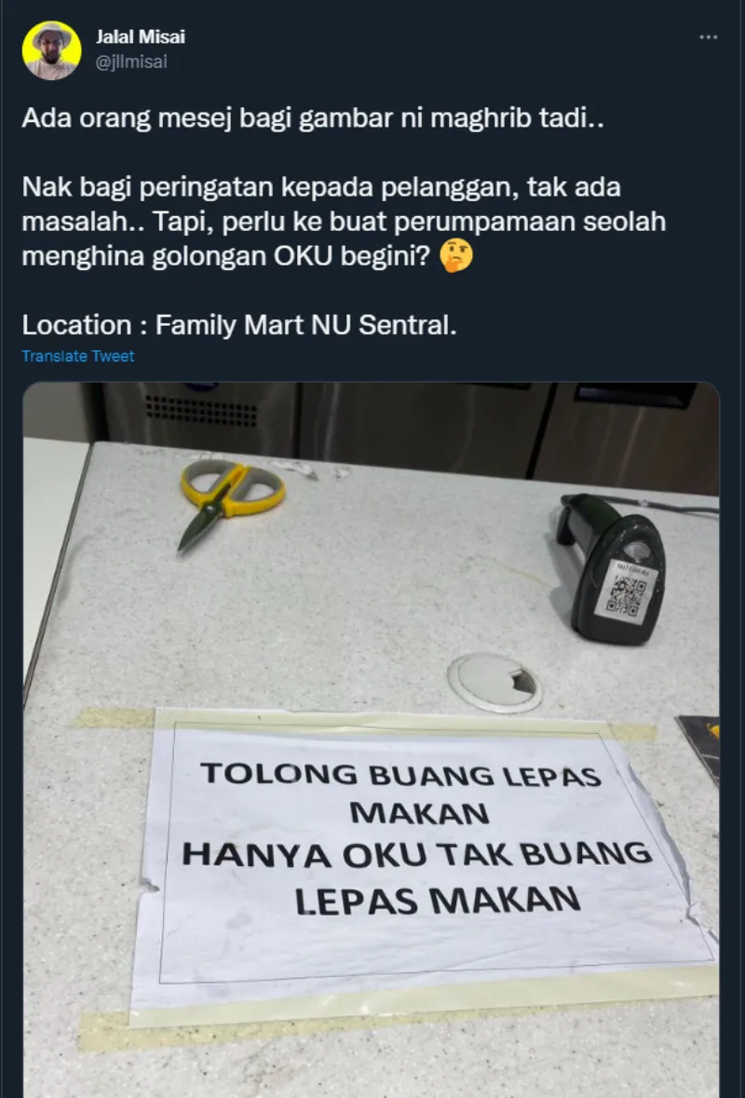The width and height of the screenshot is (745, 1098).
Task: Click the vent grille at the photo's top
Action: click(202, 411)
